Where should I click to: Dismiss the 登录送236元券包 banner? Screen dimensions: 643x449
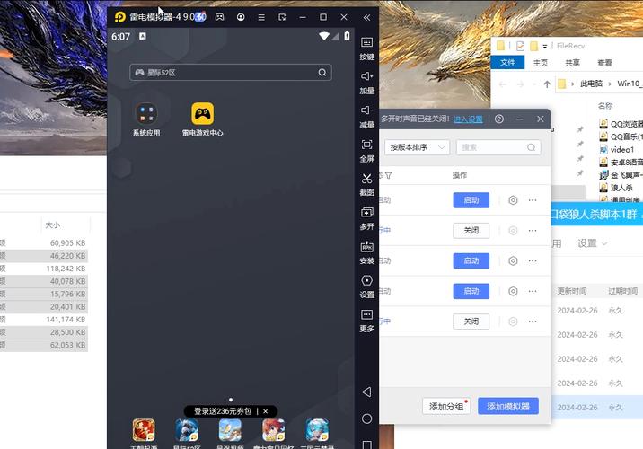pos(265,411)
